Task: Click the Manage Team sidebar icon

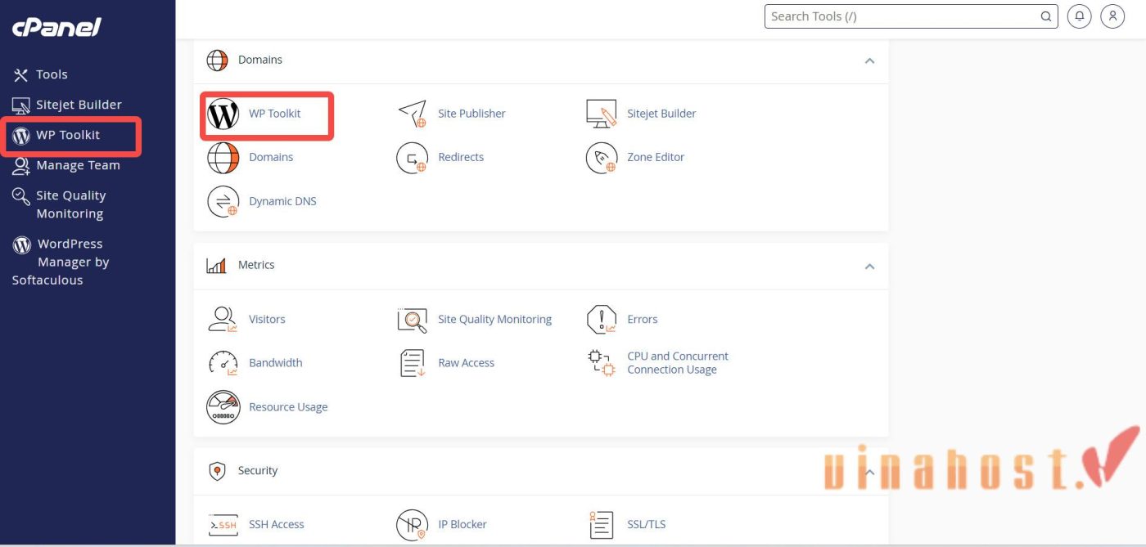Action: click(21, 166)
